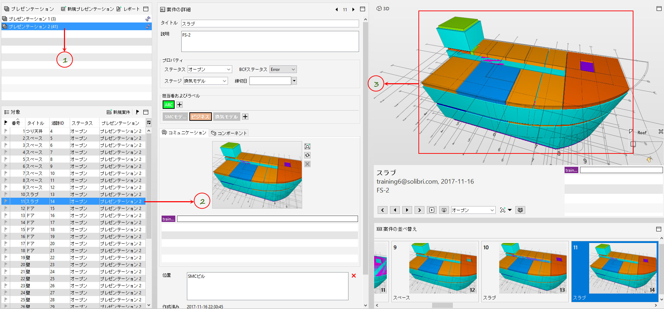Select thumbnail 10 スラブ
This screenshot has height=309, width=664.
[x=525, y=271]
